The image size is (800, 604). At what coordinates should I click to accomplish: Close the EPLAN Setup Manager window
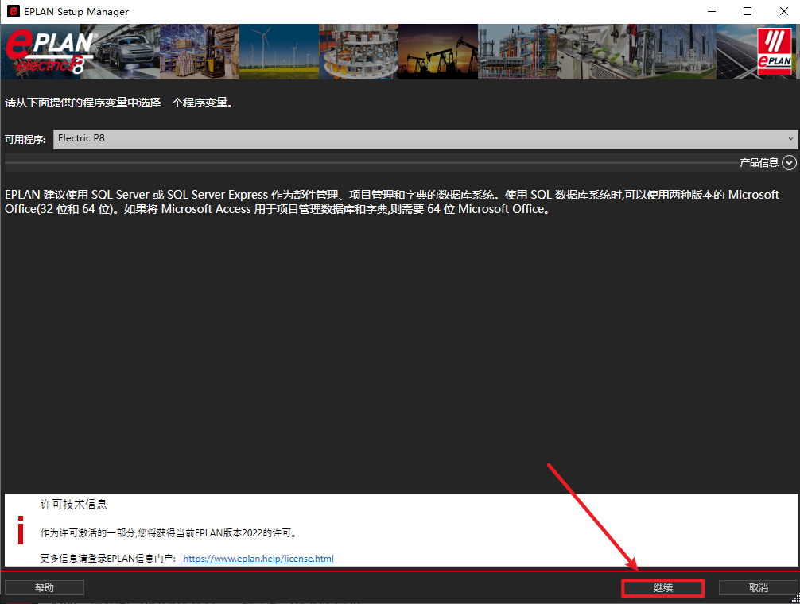click(783, 12)
